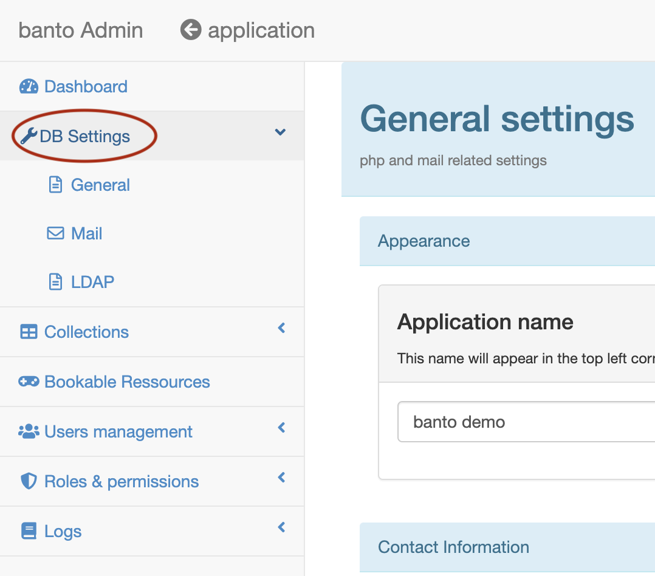Screen dimensions: 655x576
Task: Click the users icon beside Users management
Action: click(30, 431)
